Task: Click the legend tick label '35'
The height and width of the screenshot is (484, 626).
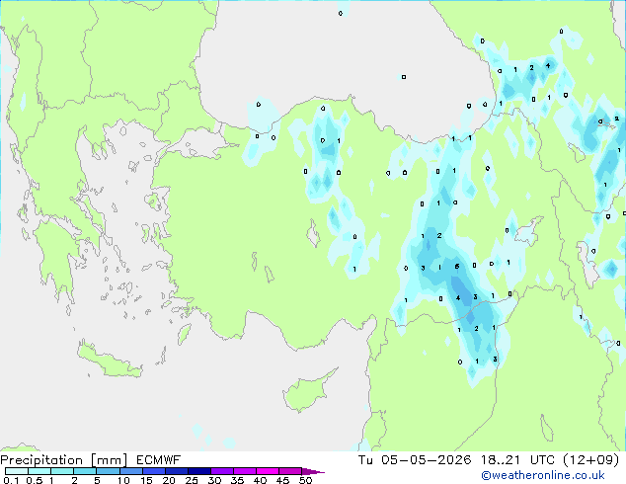Action: (x=237, y=480)
